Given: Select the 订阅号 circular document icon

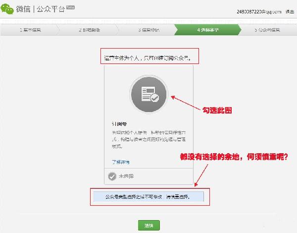Looking at the screenshot, I should pyautogui.click(x=149, y=95).
